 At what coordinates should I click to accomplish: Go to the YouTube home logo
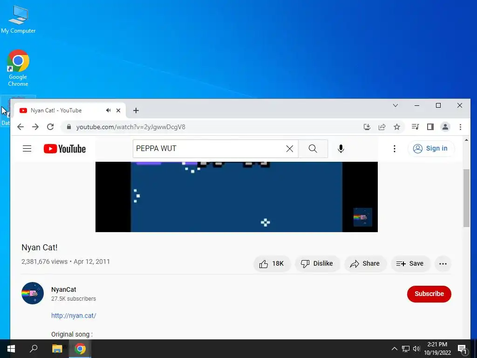coord(64,149)
